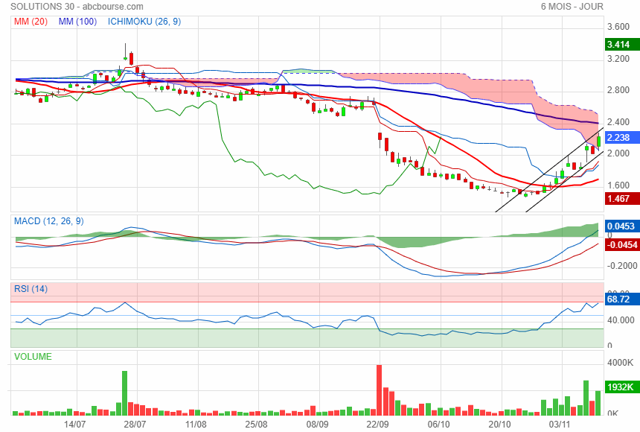
Task: Select the "6 MOIS - JOUR" period label
Action: 572,7
